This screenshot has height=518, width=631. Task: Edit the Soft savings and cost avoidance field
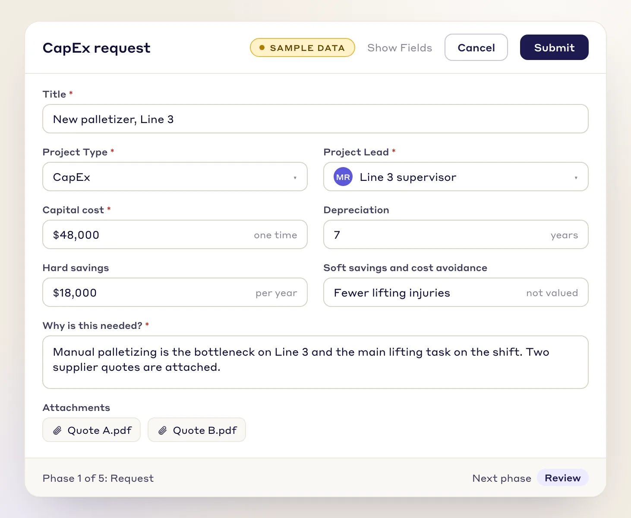coord(456,292)
